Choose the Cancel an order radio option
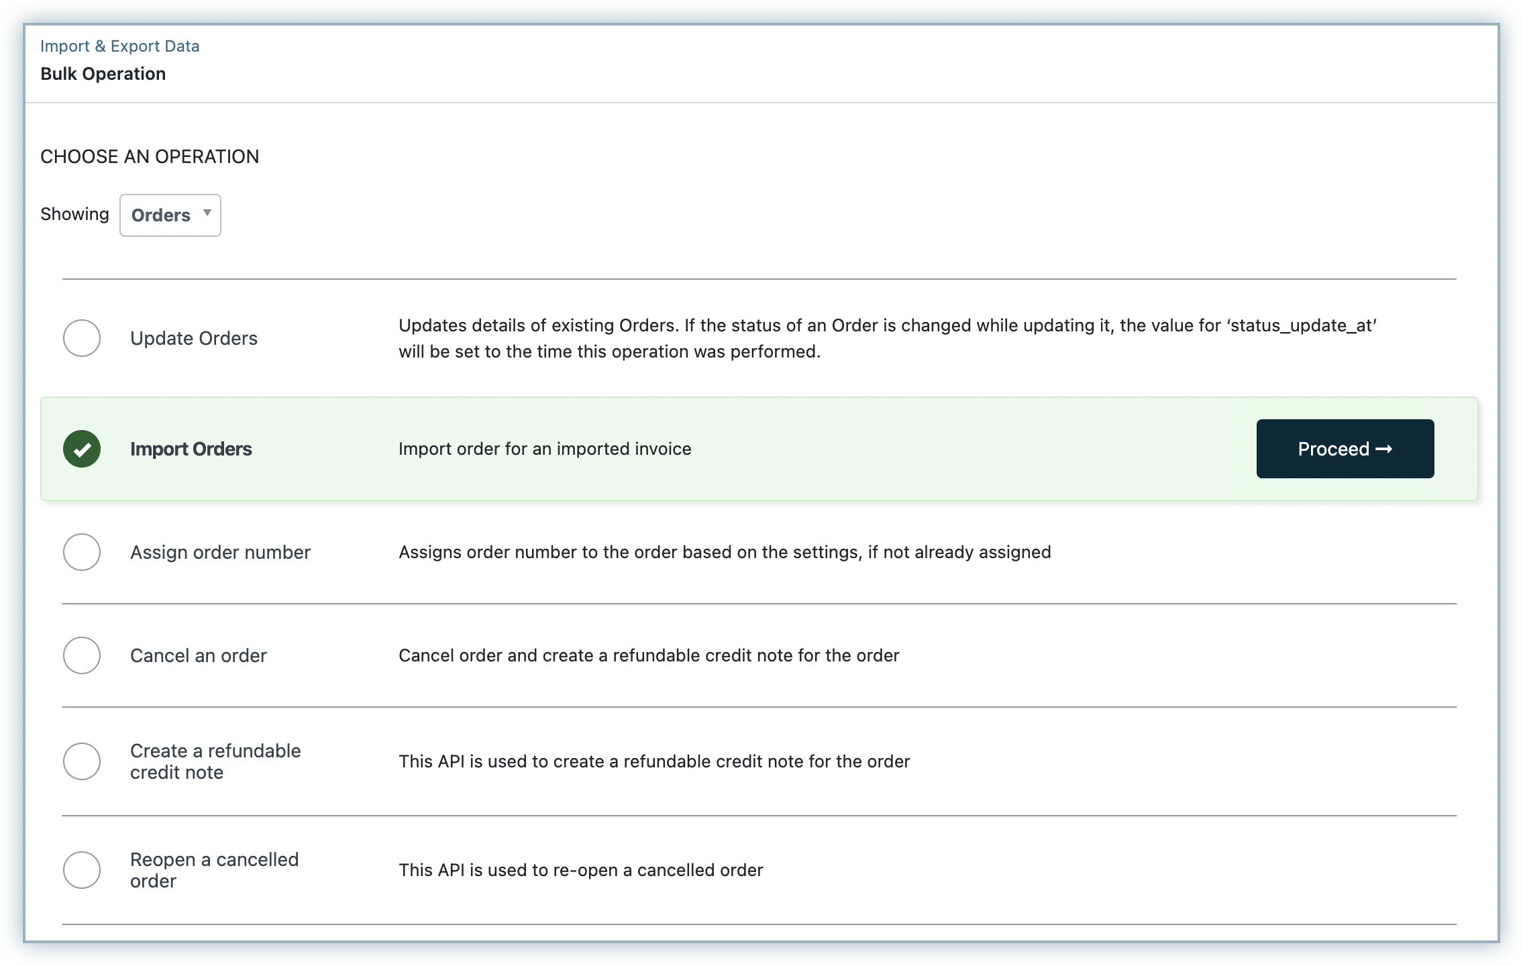 tap(82, 655)
